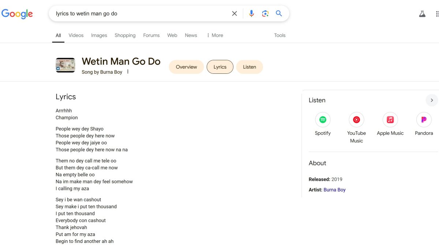The height and width of the screenshot is (245, 439).
Task: Click the Listen chip button
Action: pos(249,67)
